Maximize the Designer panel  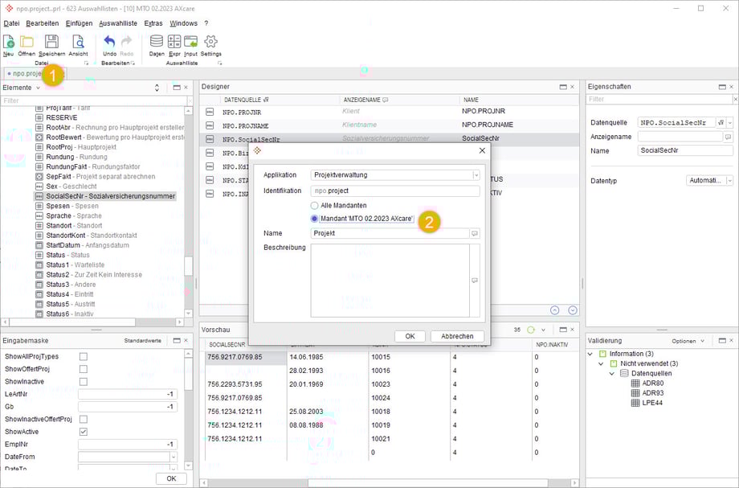(x=563, y=87)
